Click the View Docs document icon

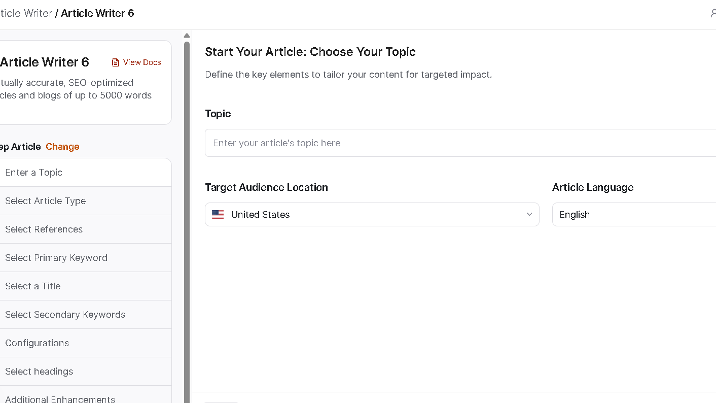[x=116, y=62]
